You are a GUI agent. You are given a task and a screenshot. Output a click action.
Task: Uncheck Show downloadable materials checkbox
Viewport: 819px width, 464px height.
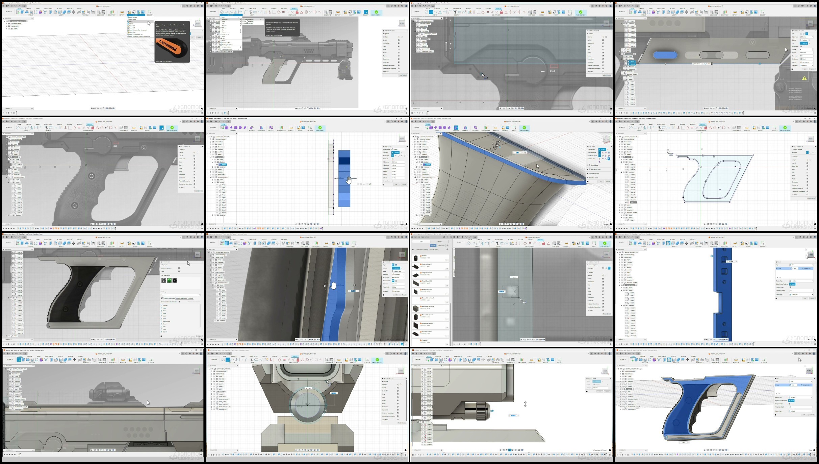tap(179, 302)
